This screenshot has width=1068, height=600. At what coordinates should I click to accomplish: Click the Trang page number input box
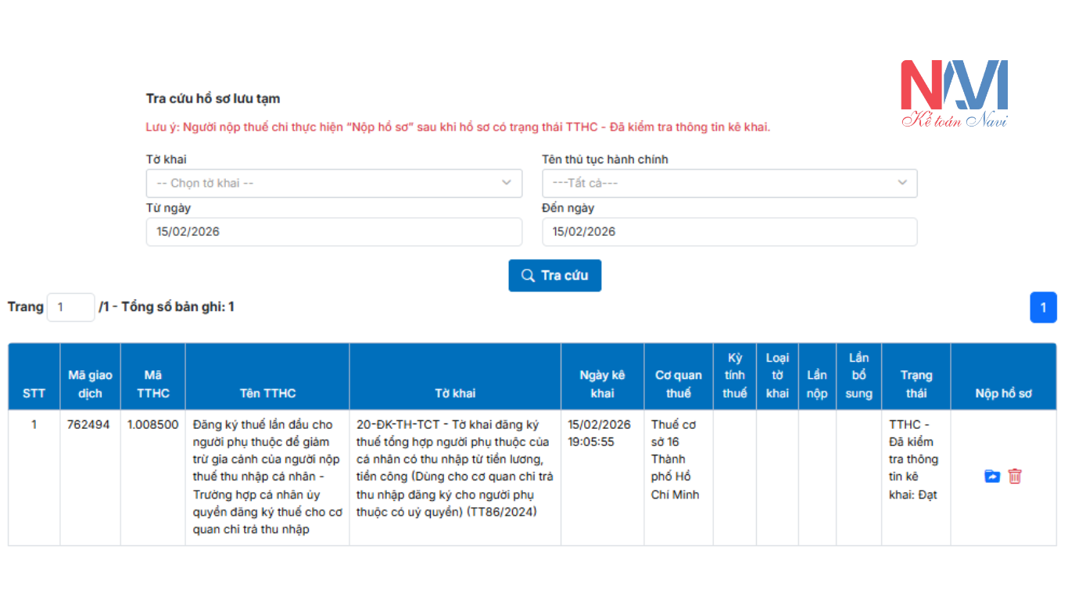tap(70, 307)
